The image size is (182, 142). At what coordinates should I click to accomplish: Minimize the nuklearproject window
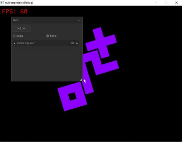tap(156, 3)
